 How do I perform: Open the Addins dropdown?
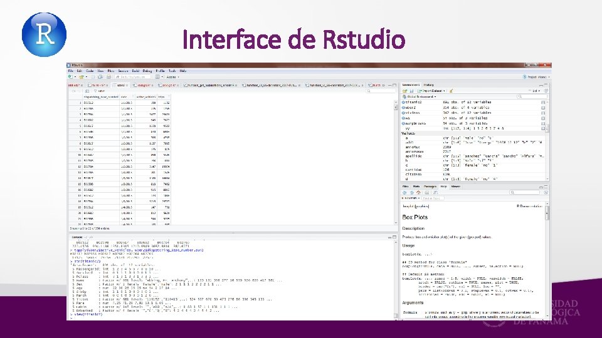(173, 77)
